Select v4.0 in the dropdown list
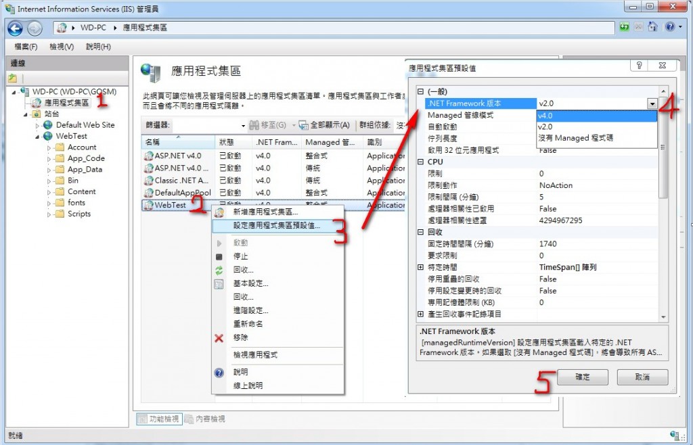The image size is (693, 445). (597, 116)
